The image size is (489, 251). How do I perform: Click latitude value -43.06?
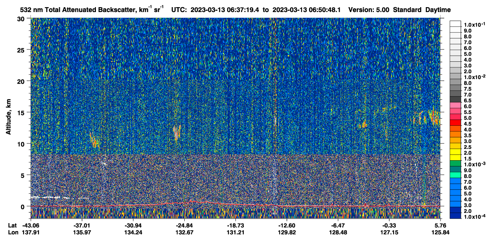tap(31, 225)
